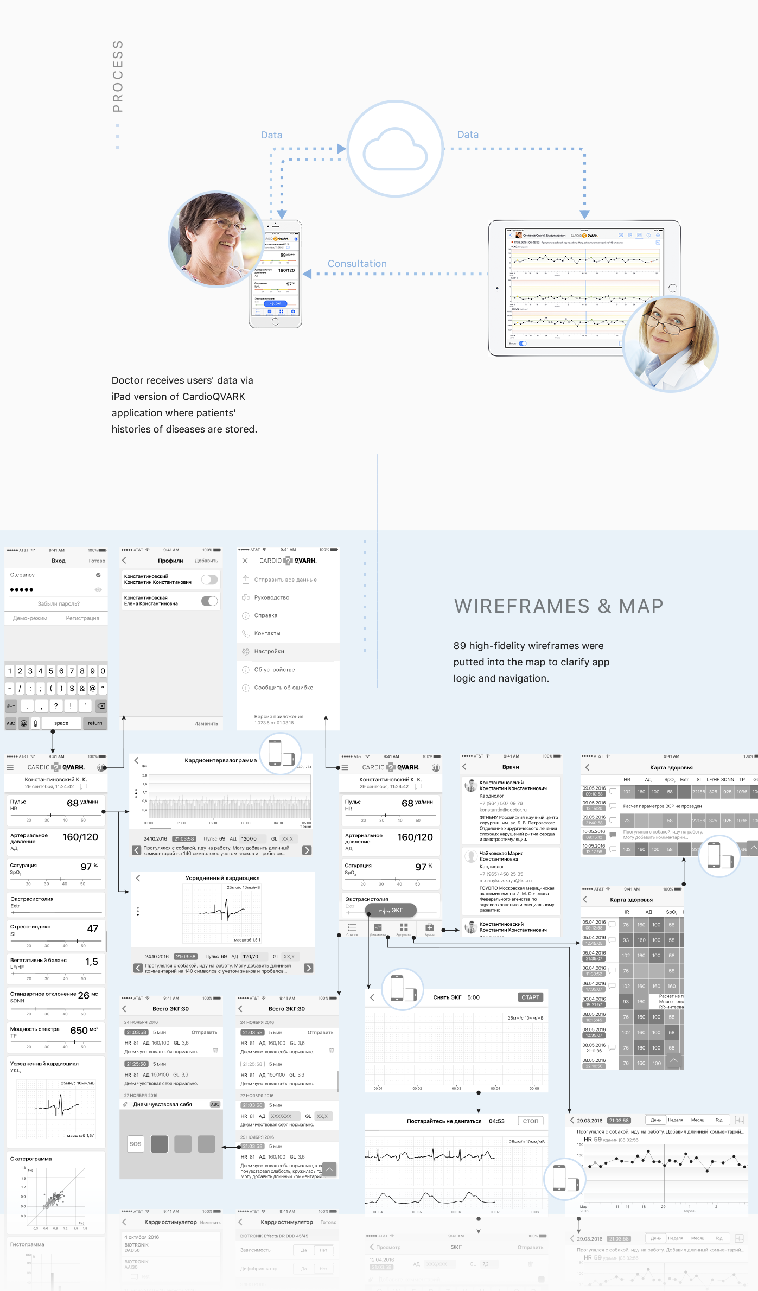Open Руководство in the menu

(x=288, y=597)
